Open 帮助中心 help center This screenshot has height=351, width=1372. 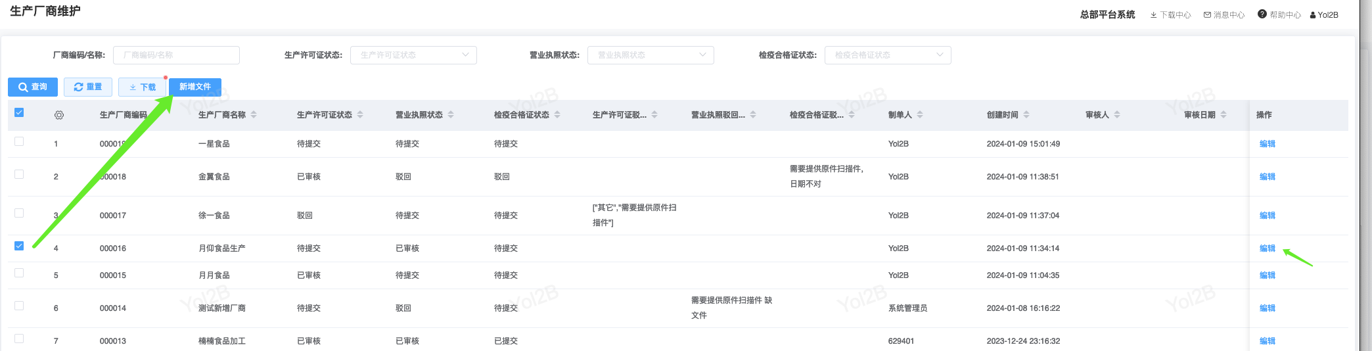coord(1279,14)
